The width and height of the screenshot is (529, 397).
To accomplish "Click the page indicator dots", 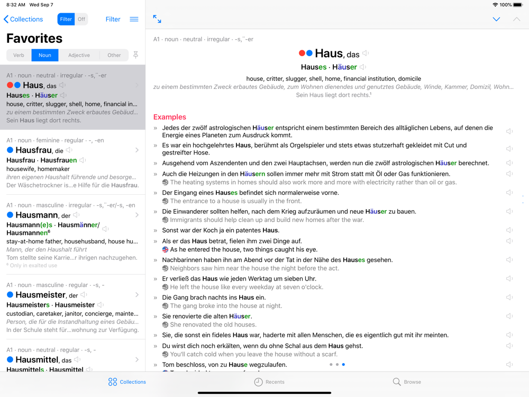I will 337,365.
